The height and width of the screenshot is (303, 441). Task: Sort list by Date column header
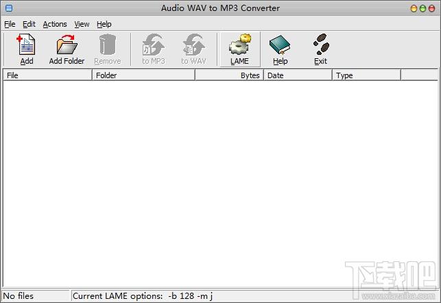[x=298, y=75]
